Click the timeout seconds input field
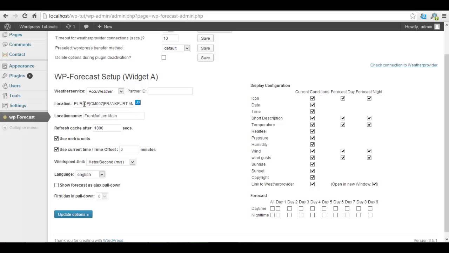This screenshot has height=253, width=449. 170,38
